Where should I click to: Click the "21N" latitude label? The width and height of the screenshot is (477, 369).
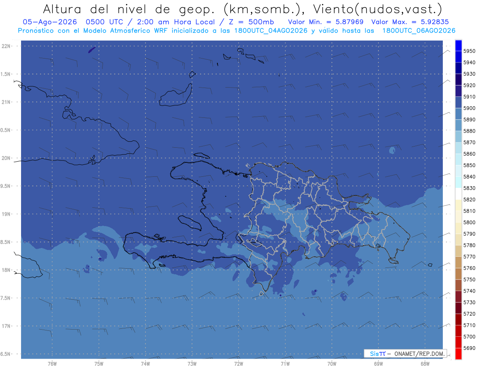tap(6, 102)
